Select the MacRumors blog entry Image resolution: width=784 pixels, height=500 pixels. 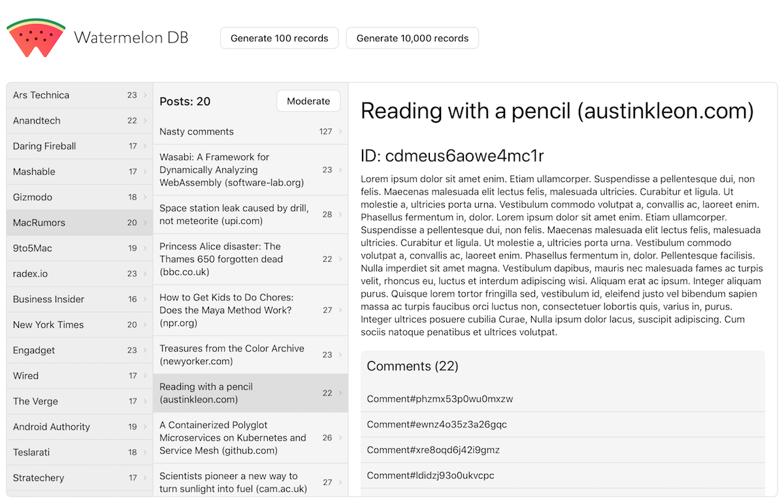click(39, 223)
